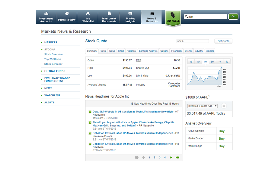
Task: Click the green BUY / SELL badge
Action: tap(173, 18)
